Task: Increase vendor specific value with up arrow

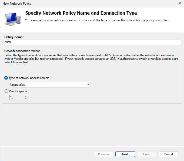Action: tap(26, 96)
